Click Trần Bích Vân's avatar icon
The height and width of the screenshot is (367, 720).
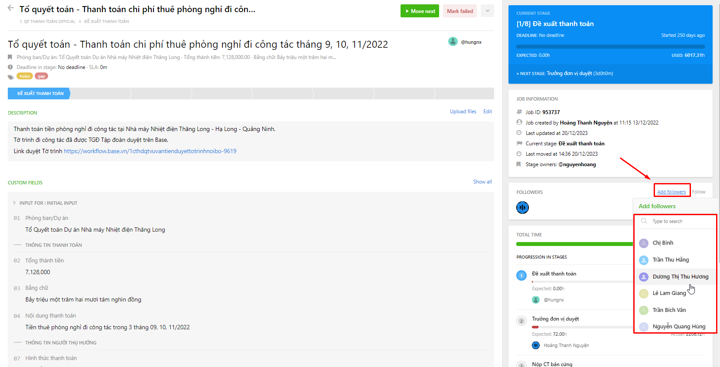(644, 310)
